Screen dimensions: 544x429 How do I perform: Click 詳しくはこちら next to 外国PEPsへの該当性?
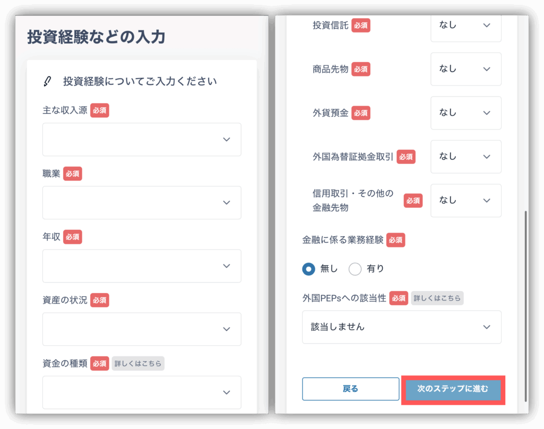point(437,298)
